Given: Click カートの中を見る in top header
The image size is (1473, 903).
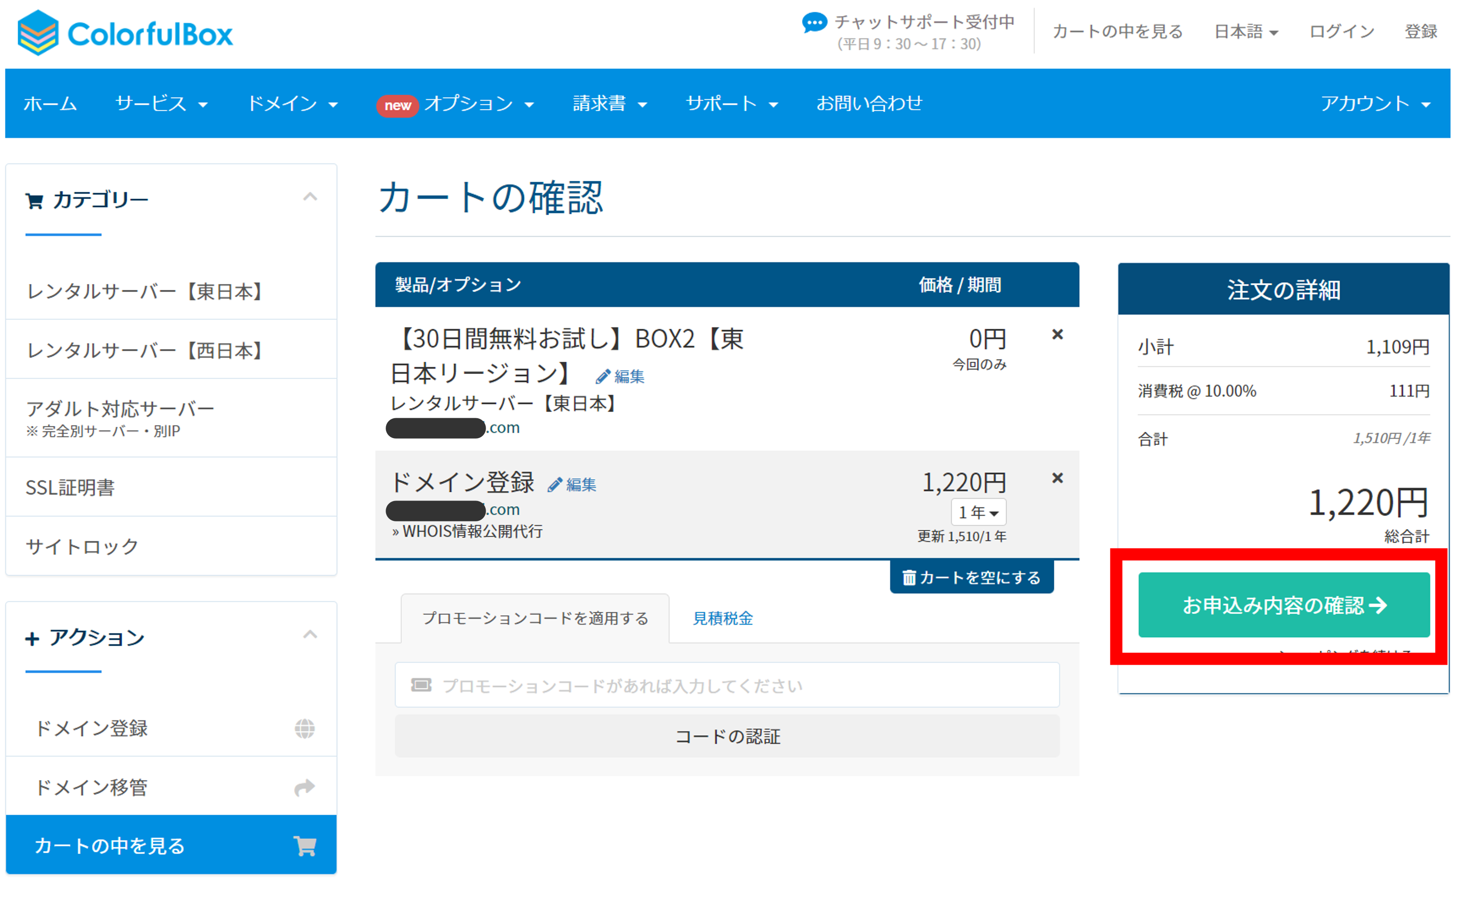Looking at the screenshot, I should click(x=1117, y=32).
